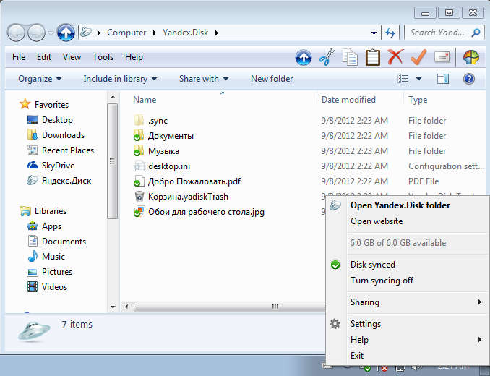The height and width of the screenshot is (376, 490).
Task: Click the New folder button
Action: coord(272,79)
